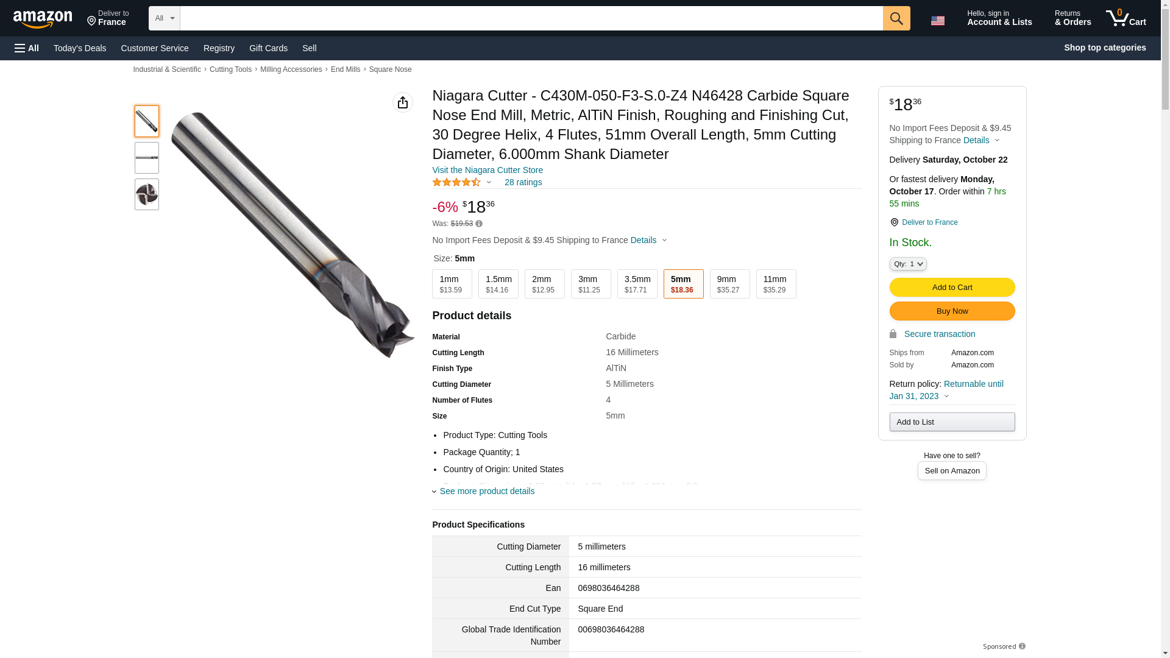
Task: Go to Gift Cards menu item
Action: tap(268, 48)
